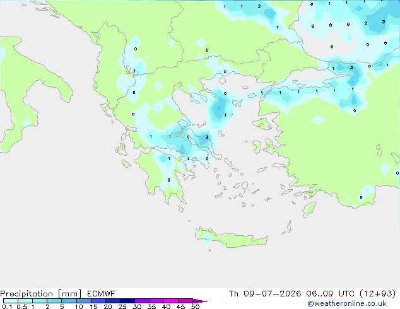Screen dimensions: 400x309
Task: Select the 2 to 5 mm legend swatch
Action: (x=54, y=301)
